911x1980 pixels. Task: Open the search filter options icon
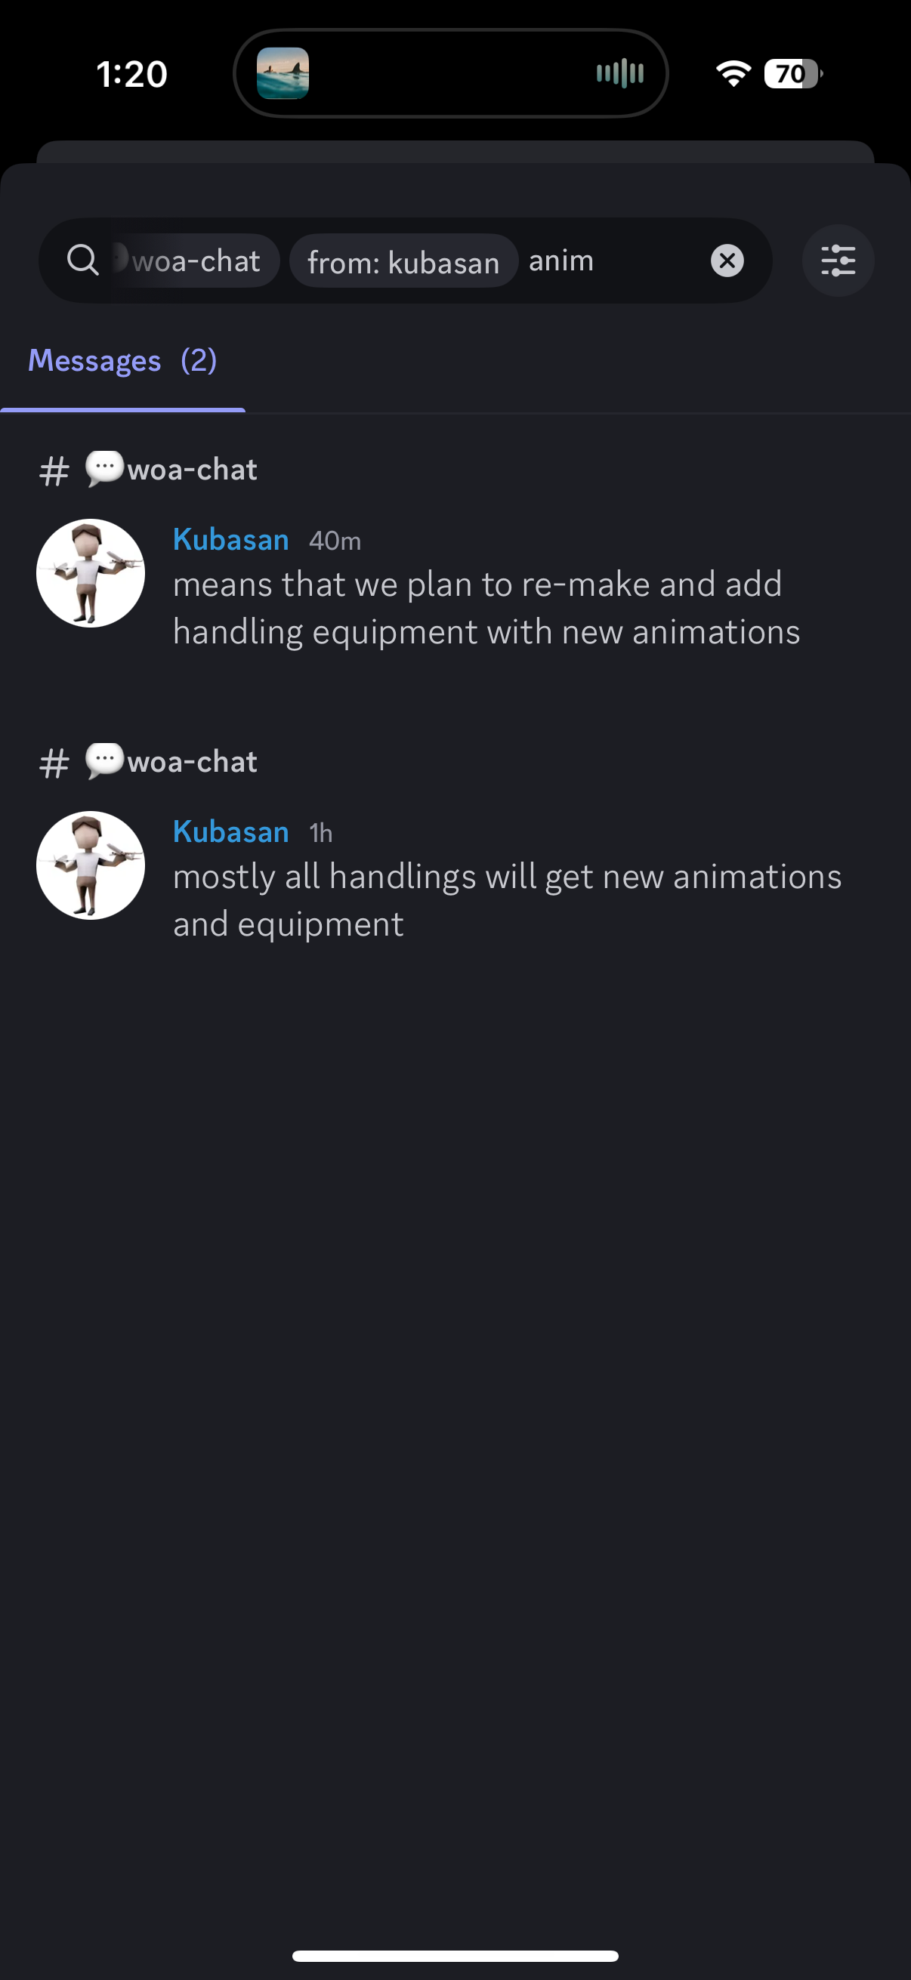[x=838, y=261]
